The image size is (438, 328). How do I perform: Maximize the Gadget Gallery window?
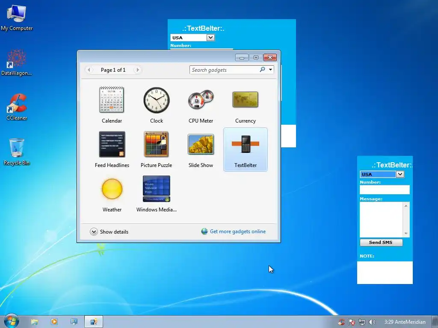[256, 58]
